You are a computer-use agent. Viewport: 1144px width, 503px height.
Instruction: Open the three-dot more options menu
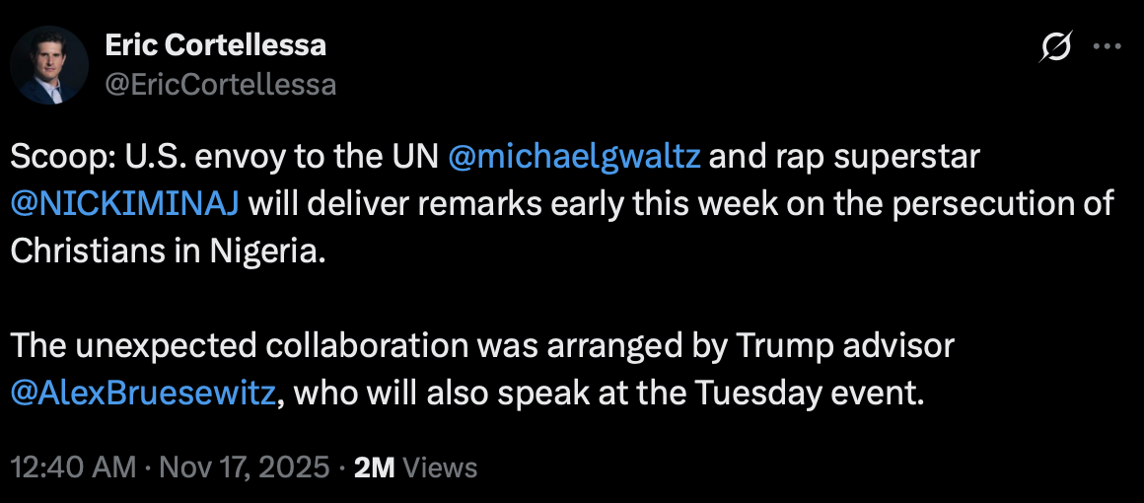(x=1109, y=47)
